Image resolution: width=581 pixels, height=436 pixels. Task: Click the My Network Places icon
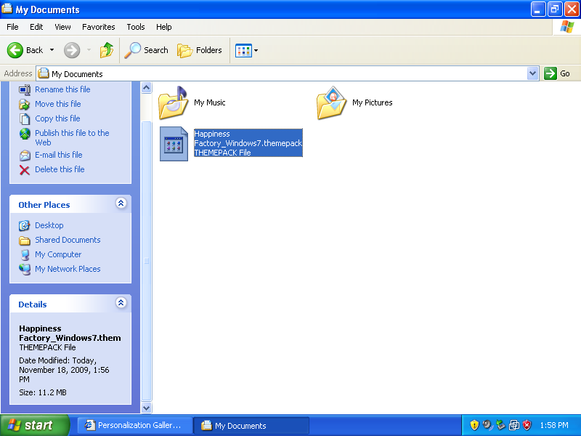tap(25, 269)
